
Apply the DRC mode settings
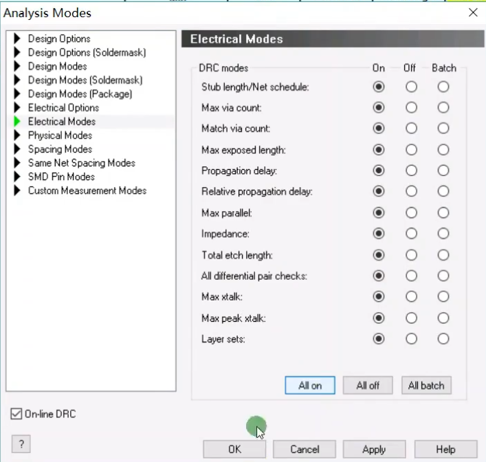click(374, 450)
